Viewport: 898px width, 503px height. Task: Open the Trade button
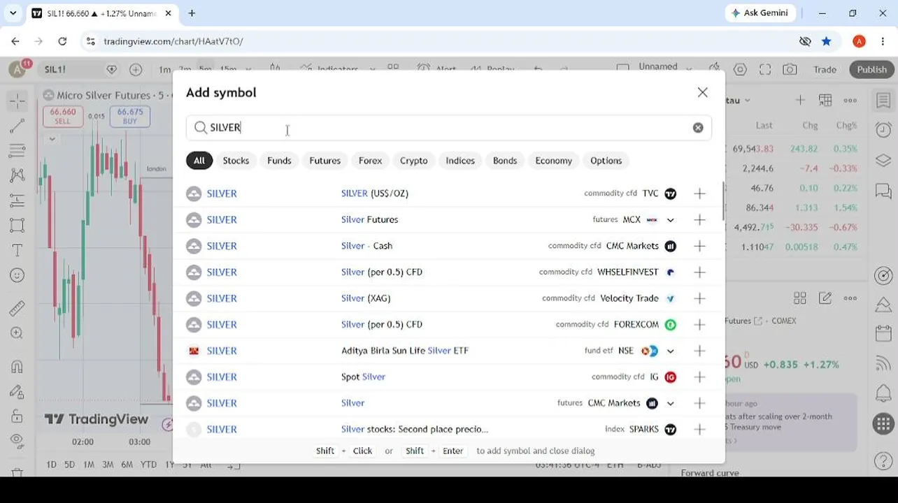point(825,69)
